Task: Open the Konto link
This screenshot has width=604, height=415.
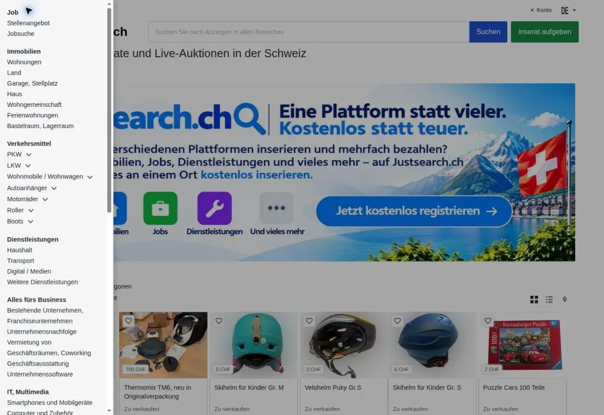Action: tap(541, 10)
